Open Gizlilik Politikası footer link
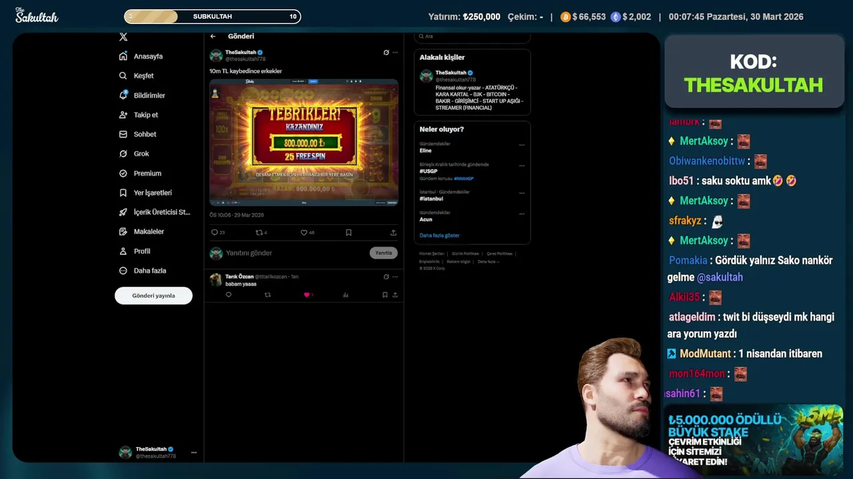 (465, 253)
